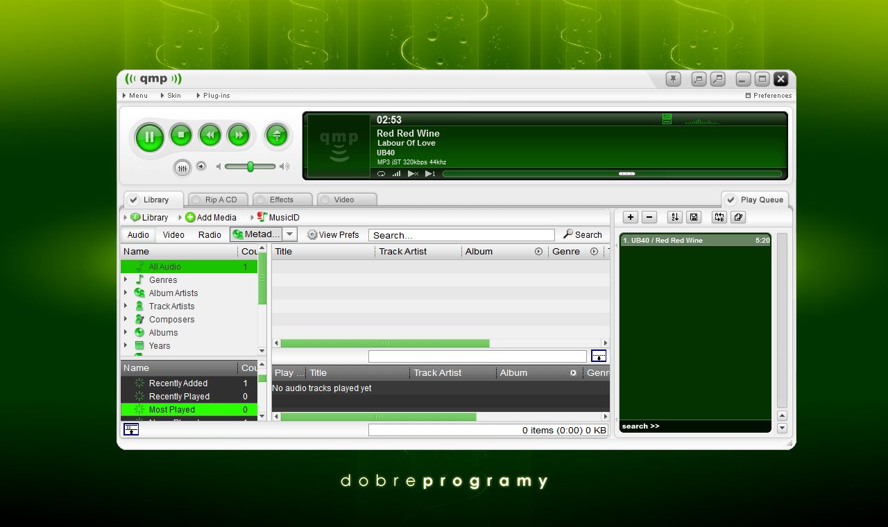Remove selected track from play queue
Viewport: 888px width, 527px height.
pos(649,217)
